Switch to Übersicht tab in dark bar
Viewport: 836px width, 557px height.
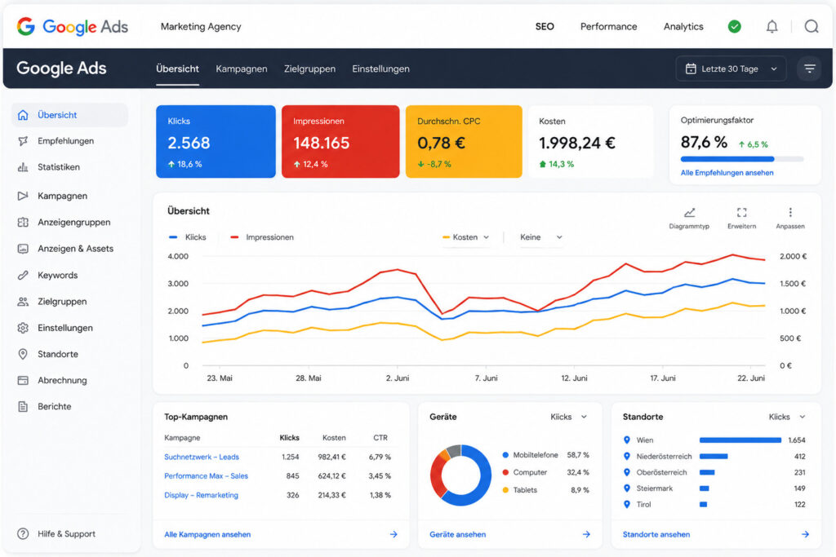coord(177,69)
